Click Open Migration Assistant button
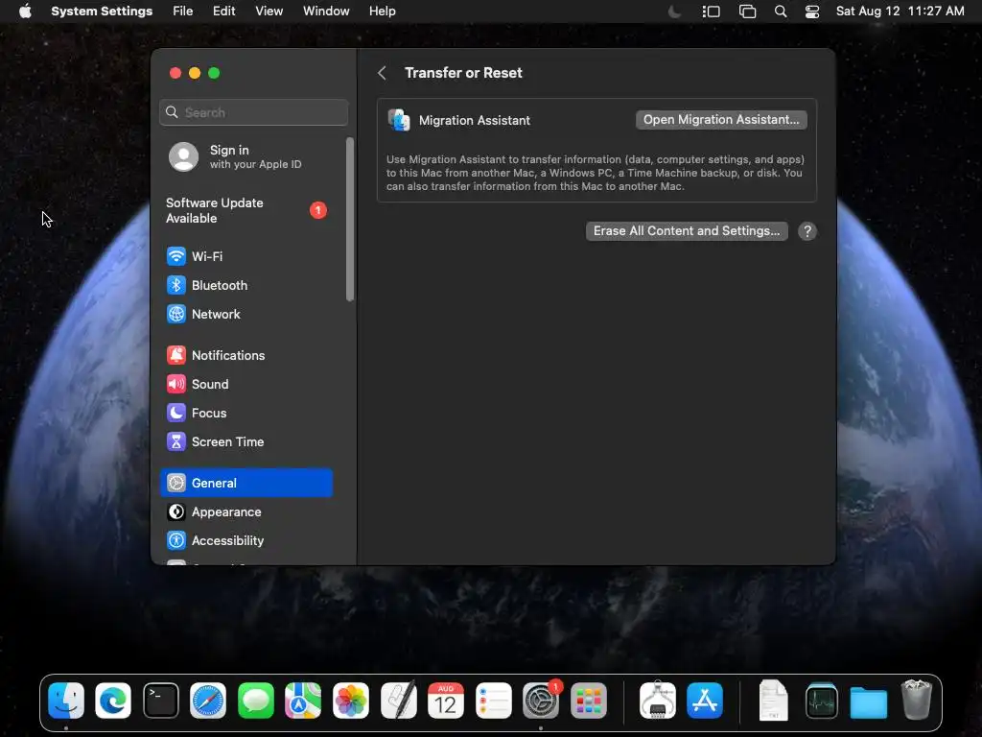The height and width of the screenshot is (737, 982). pyautogui.click(x=721, y=120)
